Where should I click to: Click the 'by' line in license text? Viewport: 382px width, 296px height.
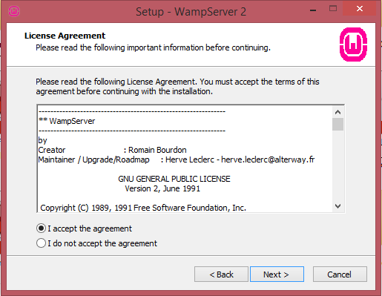(x=42, y=140)
